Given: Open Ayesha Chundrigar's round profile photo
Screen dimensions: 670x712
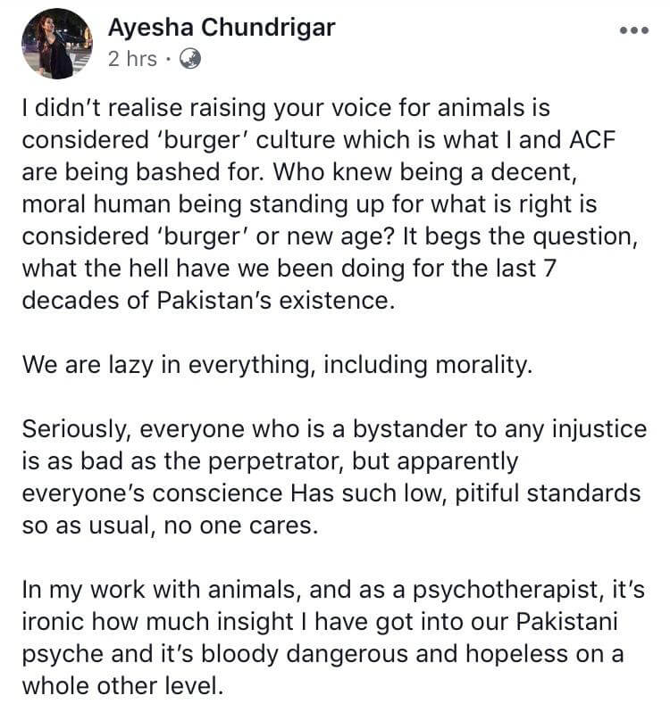Looking at the screenshot, I should 57,44.
